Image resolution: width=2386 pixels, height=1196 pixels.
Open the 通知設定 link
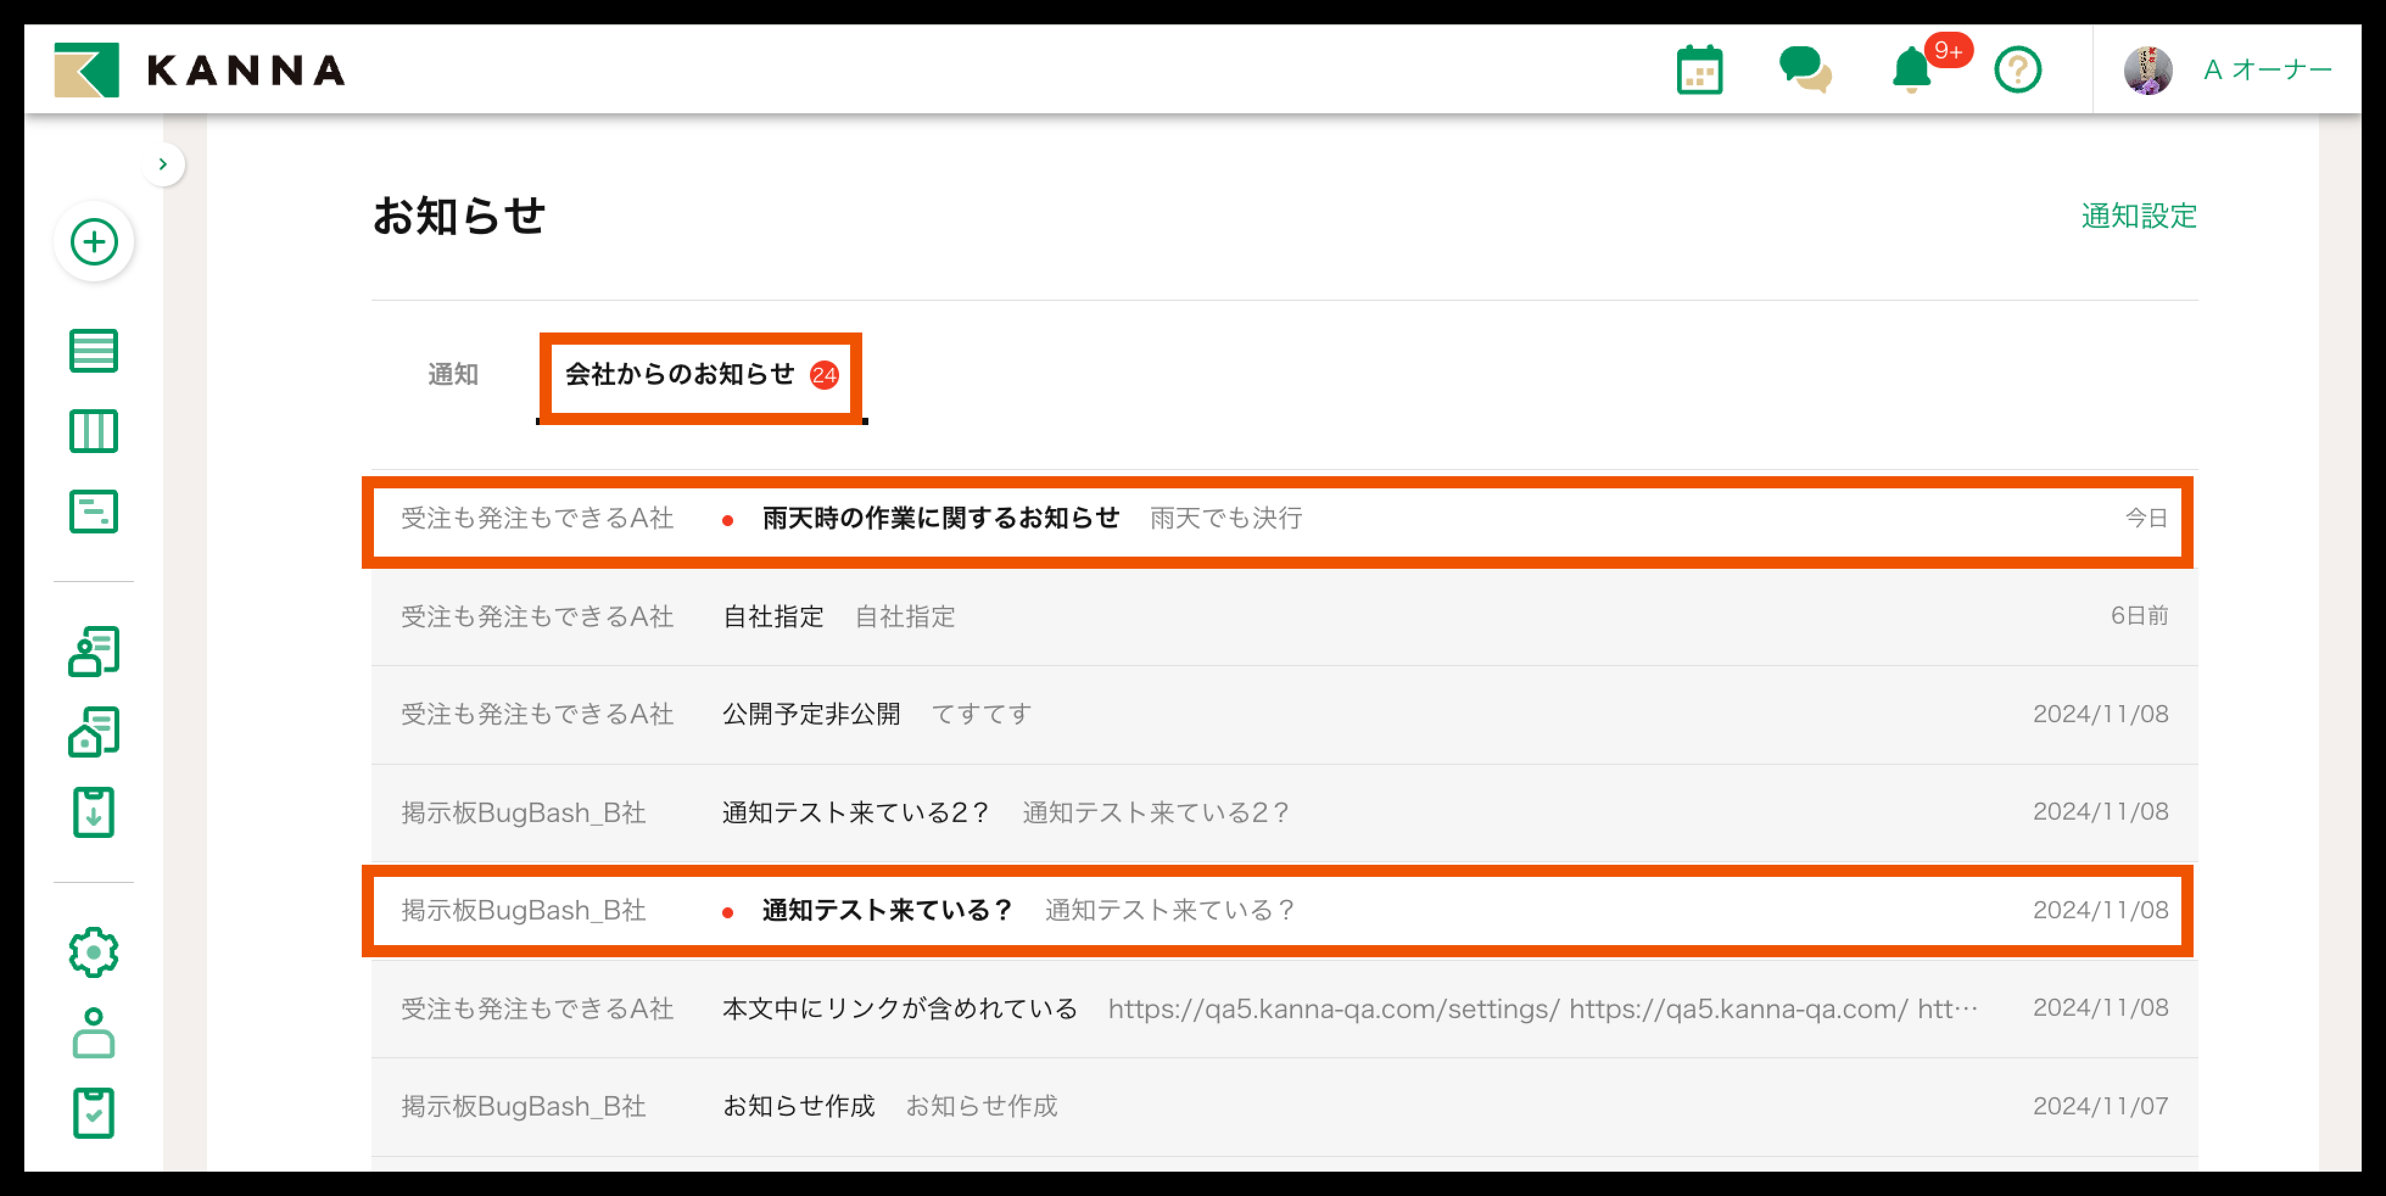point(2139,216)
